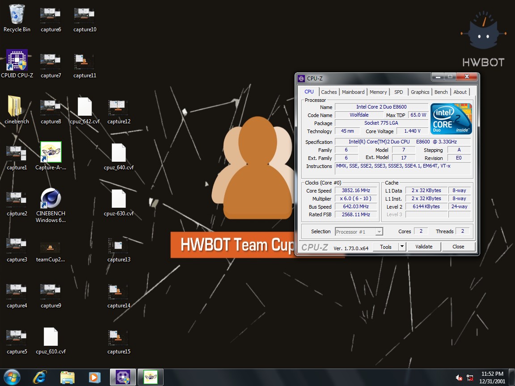Image resolution: width=515 pixels, height=386 pixels.
Task: Open the Recycle Bin desktop icon
Action: click(x=17, y=18)
